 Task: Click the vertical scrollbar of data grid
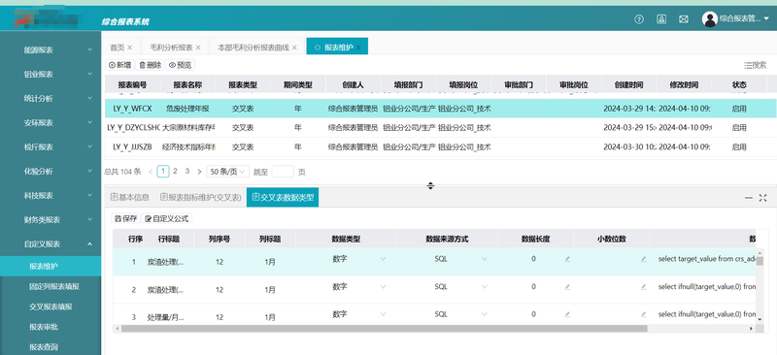pos(760,261)
